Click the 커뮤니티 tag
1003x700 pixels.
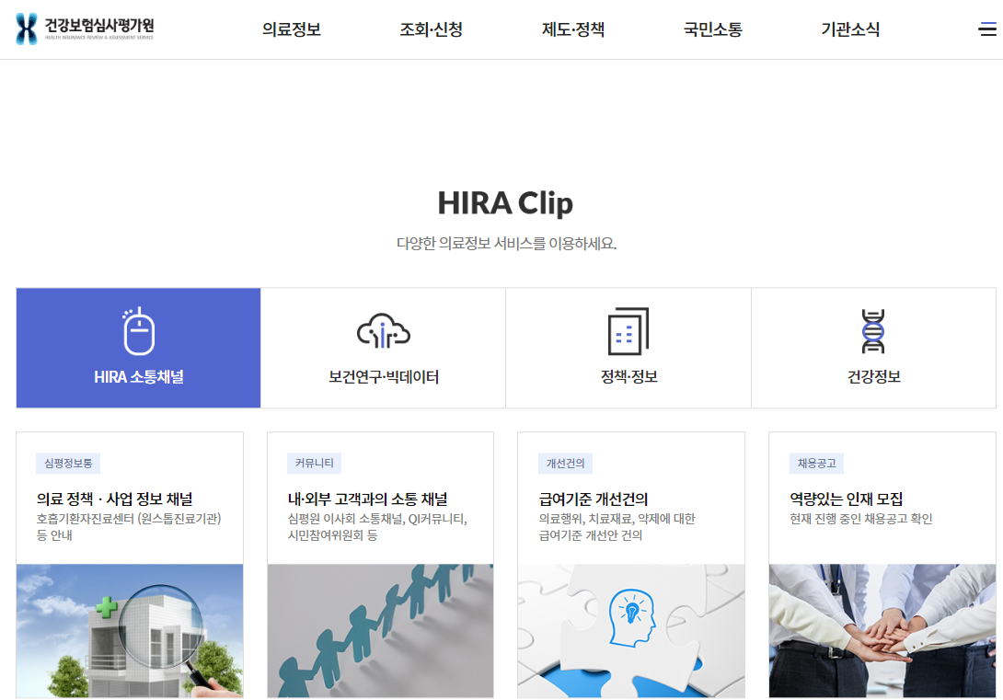(314, 463)
